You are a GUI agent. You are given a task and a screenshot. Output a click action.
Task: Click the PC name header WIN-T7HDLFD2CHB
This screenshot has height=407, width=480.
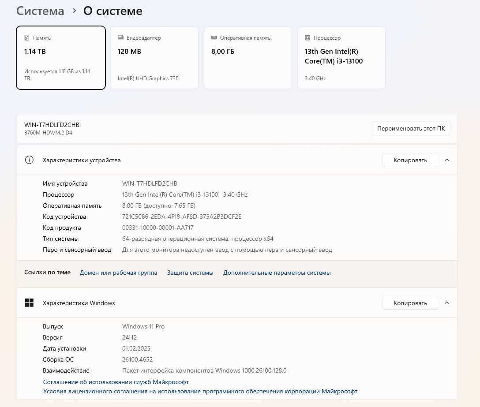tap(52, 125)
